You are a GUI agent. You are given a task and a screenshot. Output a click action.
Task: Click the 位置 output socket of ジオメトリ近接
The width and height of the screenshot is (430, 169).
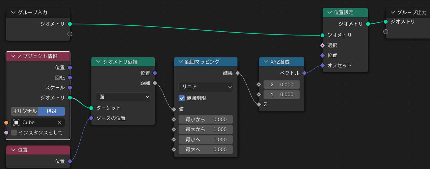pyautogui.click(x=155, y=73)
